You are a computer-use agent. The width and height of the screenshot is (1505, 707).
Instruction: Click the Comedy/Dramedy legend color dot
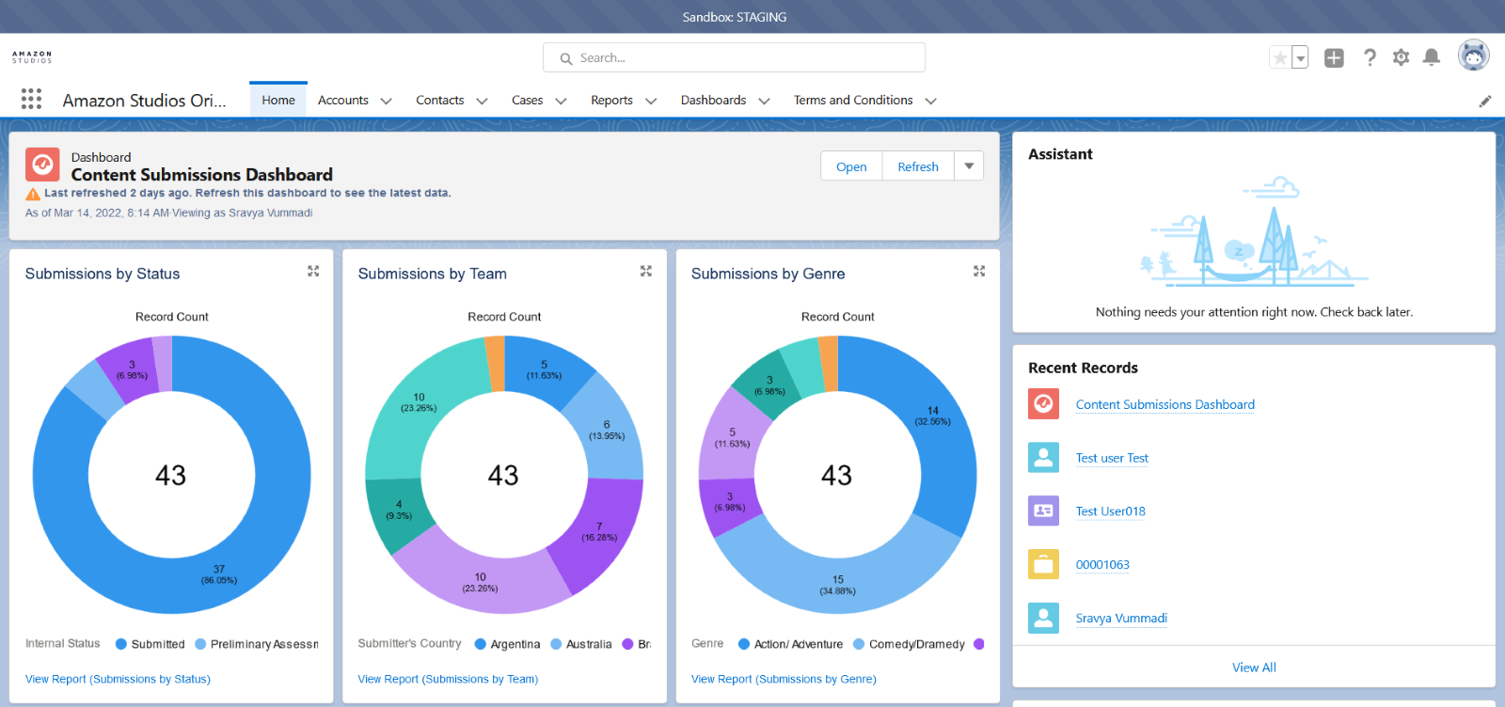point(859,644)
